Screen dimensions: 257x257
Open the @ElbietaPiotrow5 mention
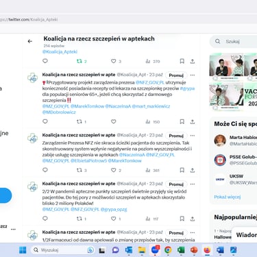click(x=88, y=160)
